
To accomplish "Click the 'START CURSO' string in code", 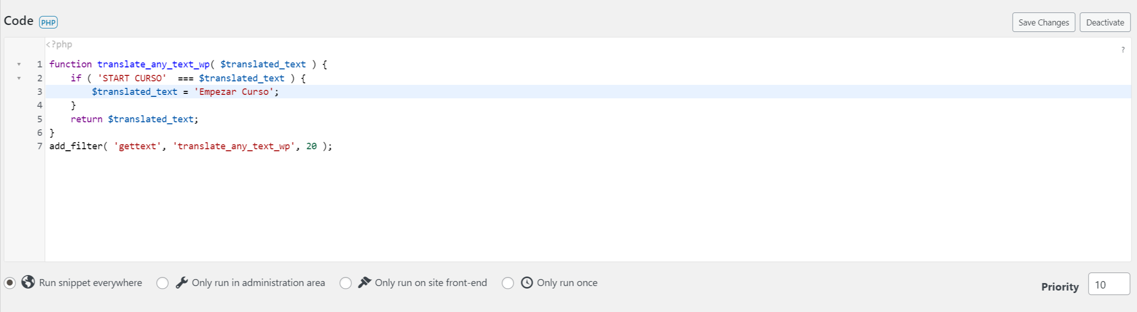I will (x=132, y=78).
